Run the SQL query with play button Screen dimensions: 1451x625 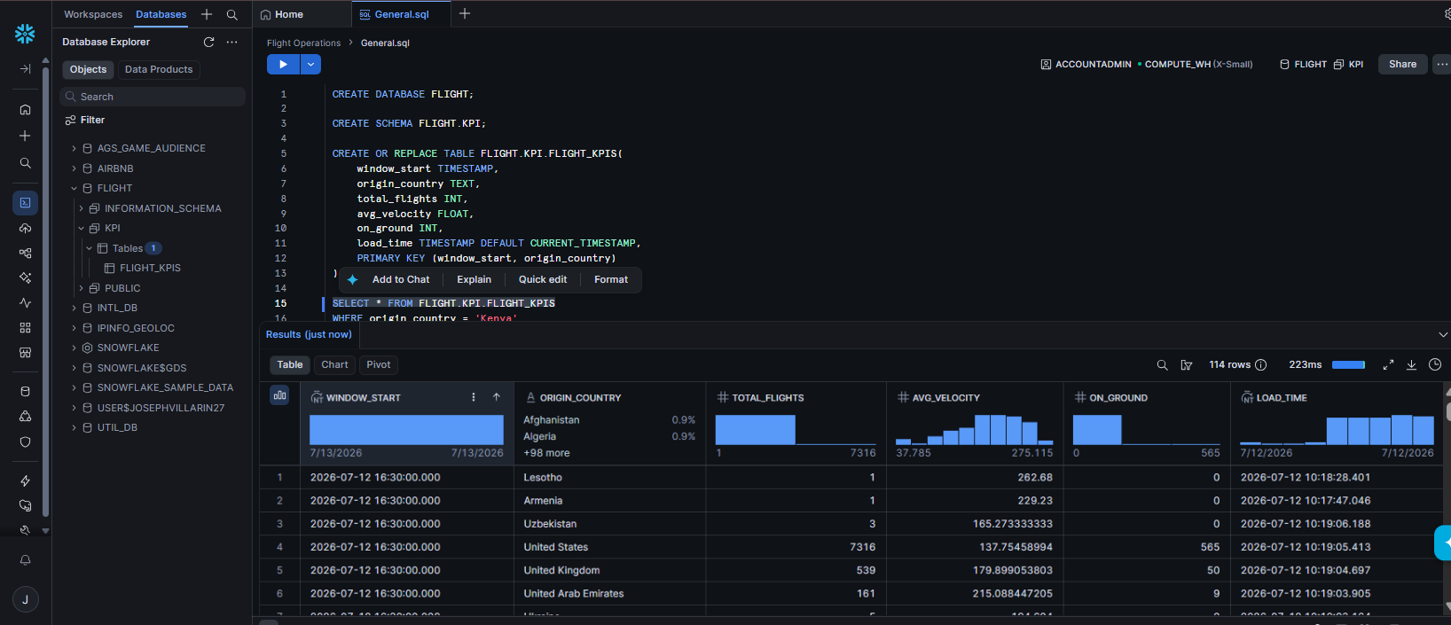[x=283, y=64]
